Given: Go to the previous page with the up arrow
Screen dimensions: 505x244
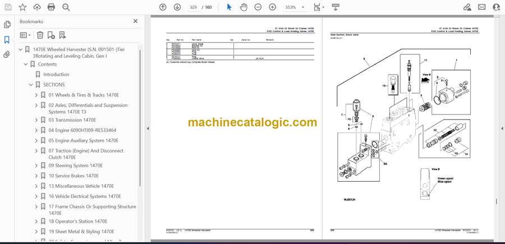Looking at the screenshot, I should point(163,7).
